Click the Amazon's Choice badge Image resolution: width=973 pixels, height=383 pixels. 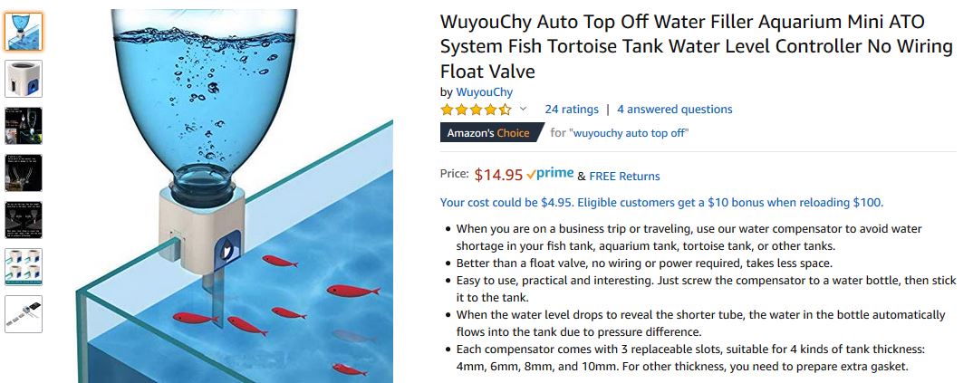(x=487, y=133)
